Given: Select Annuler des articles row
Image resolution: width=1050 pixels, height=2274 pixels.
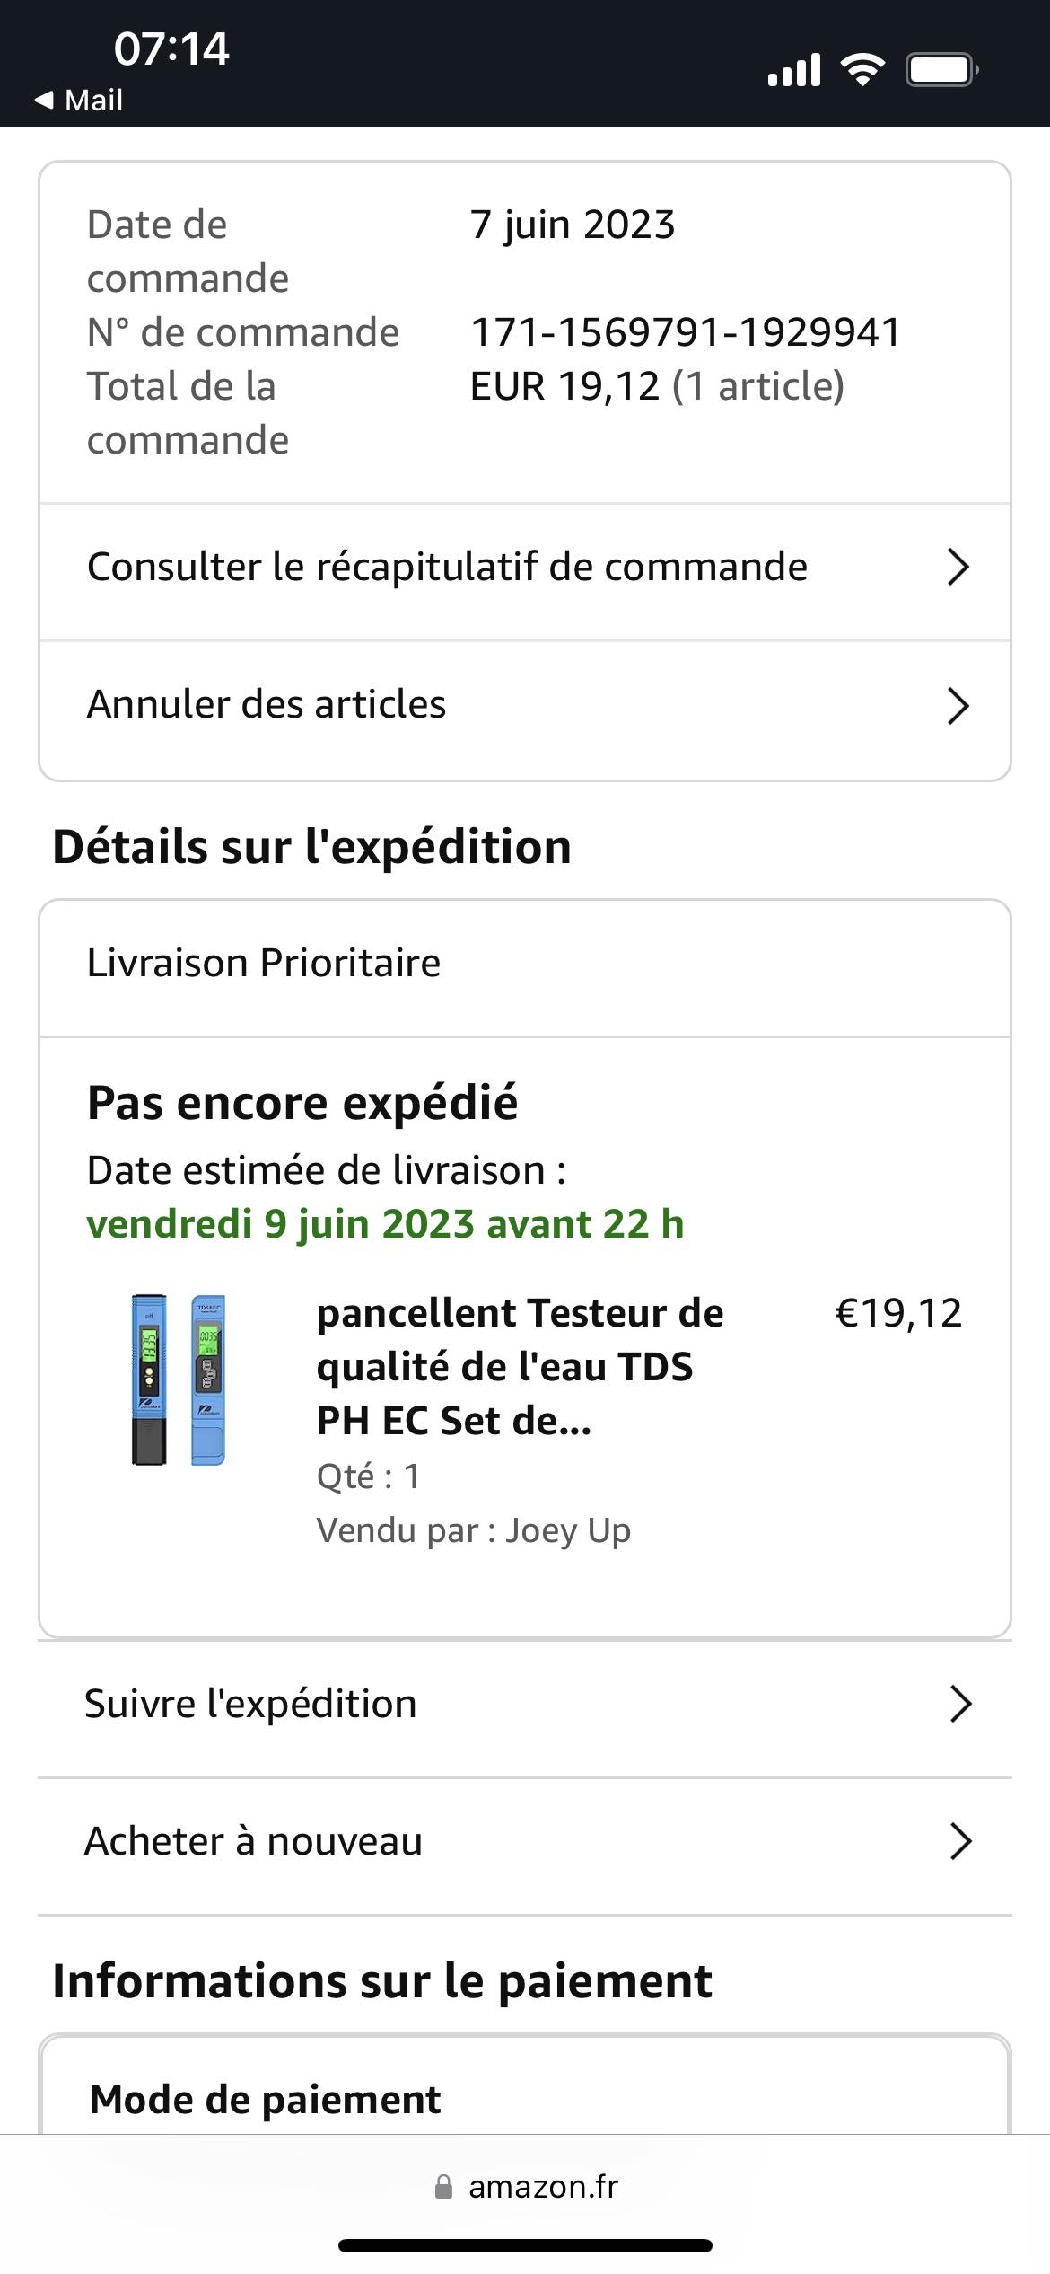Looking at the screenshot, I should (267, 705).
